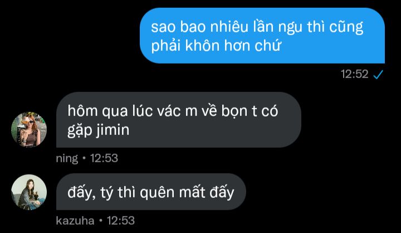Click the word jimin in ning's message

tap(113, 130)
